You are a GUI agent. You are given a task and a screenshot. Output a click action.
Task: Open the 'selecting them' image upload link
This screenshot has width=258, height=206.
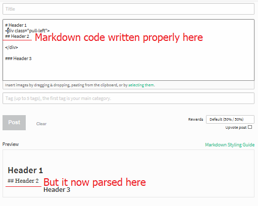point(141,85)
